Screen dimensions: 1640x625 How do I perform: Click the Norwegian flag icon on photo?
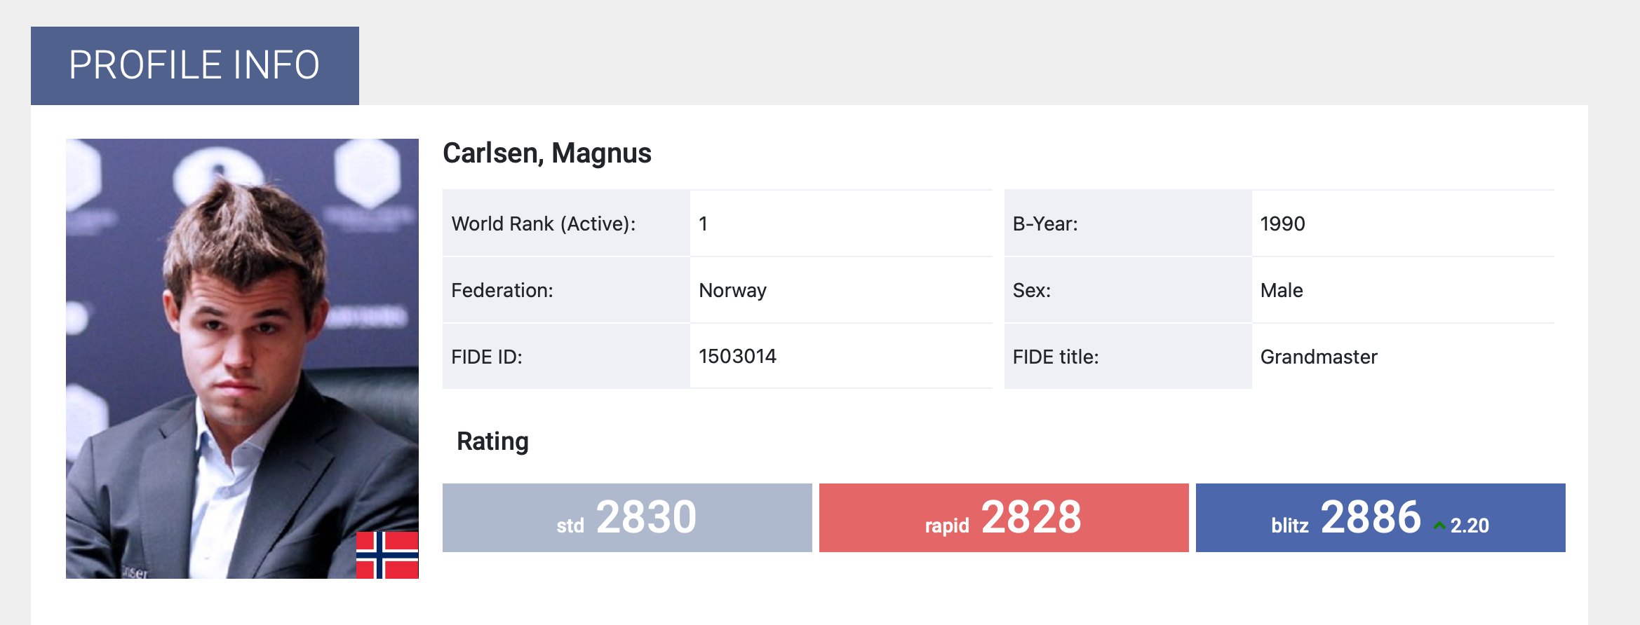(x=387, y=555)
